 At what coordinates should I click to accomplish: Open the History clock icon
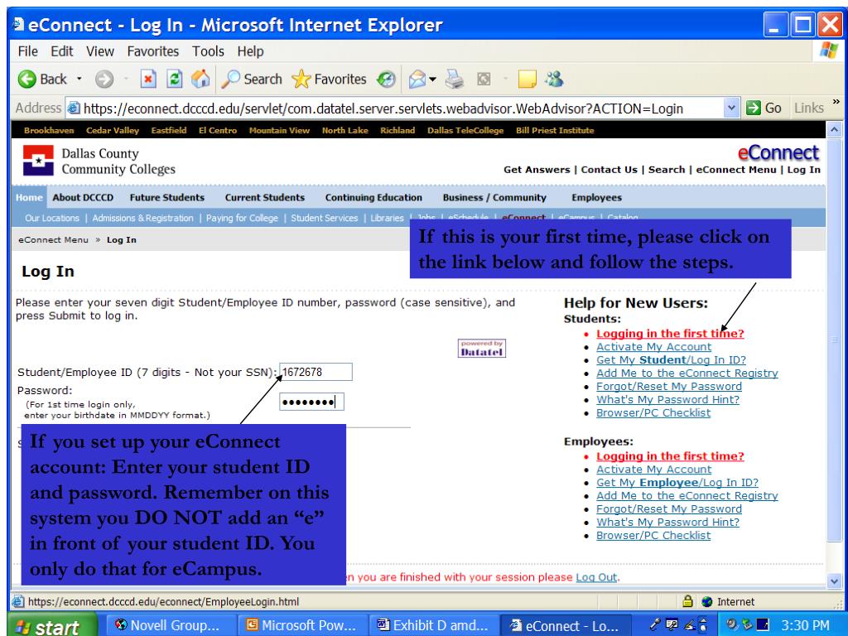tap(386, 79)
